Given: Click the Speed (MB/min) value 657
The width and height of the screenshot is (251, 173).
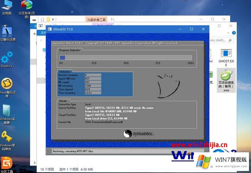Looking at the screenshot, I should tap(93, 78).
